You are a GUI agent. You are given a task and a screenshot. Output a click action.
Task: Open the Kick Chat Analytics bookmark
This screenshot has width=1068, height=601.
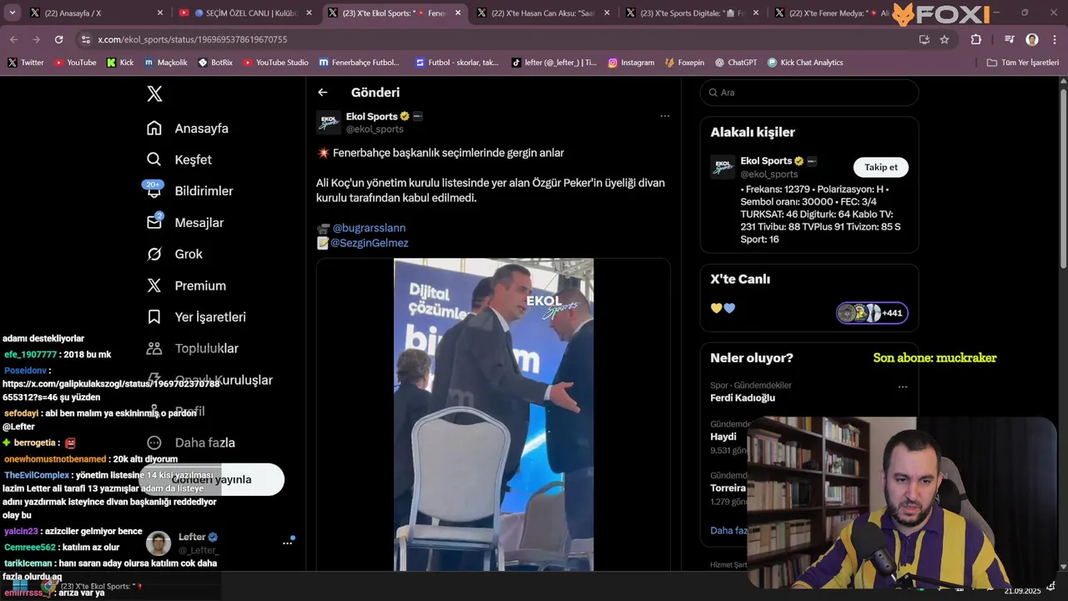(805, 63)
